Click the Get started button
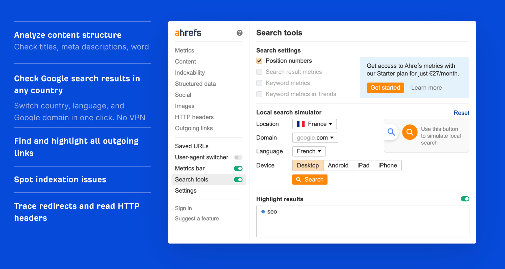 385,88
